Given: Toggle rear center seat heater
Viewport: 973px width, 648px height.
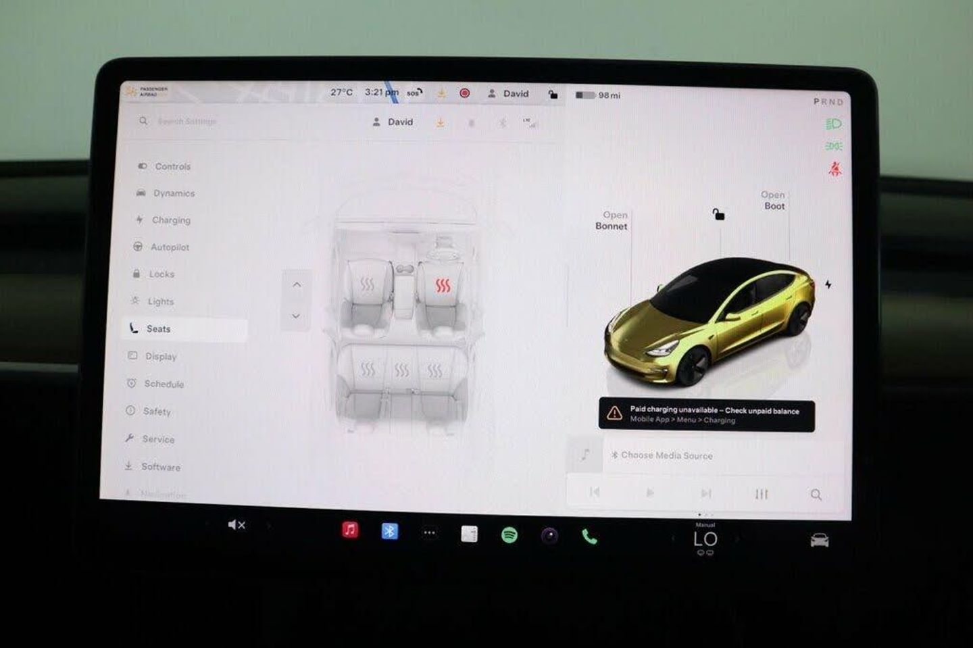Looking at the screenshot, I should pos(401,370).
